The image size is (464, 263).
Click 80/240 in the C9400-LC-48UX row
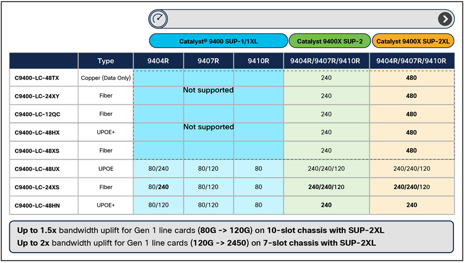point(158,169)
